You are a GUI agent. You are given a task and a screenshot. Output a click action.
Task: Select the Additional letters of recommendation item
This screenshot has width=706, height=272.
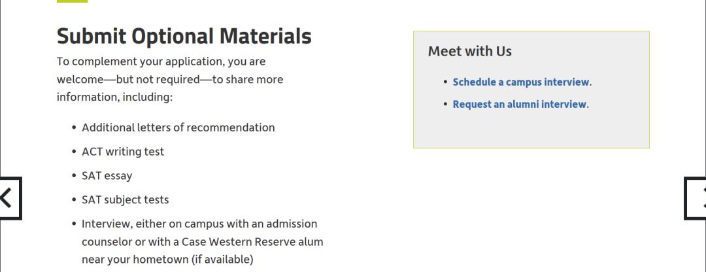point(178,127)
